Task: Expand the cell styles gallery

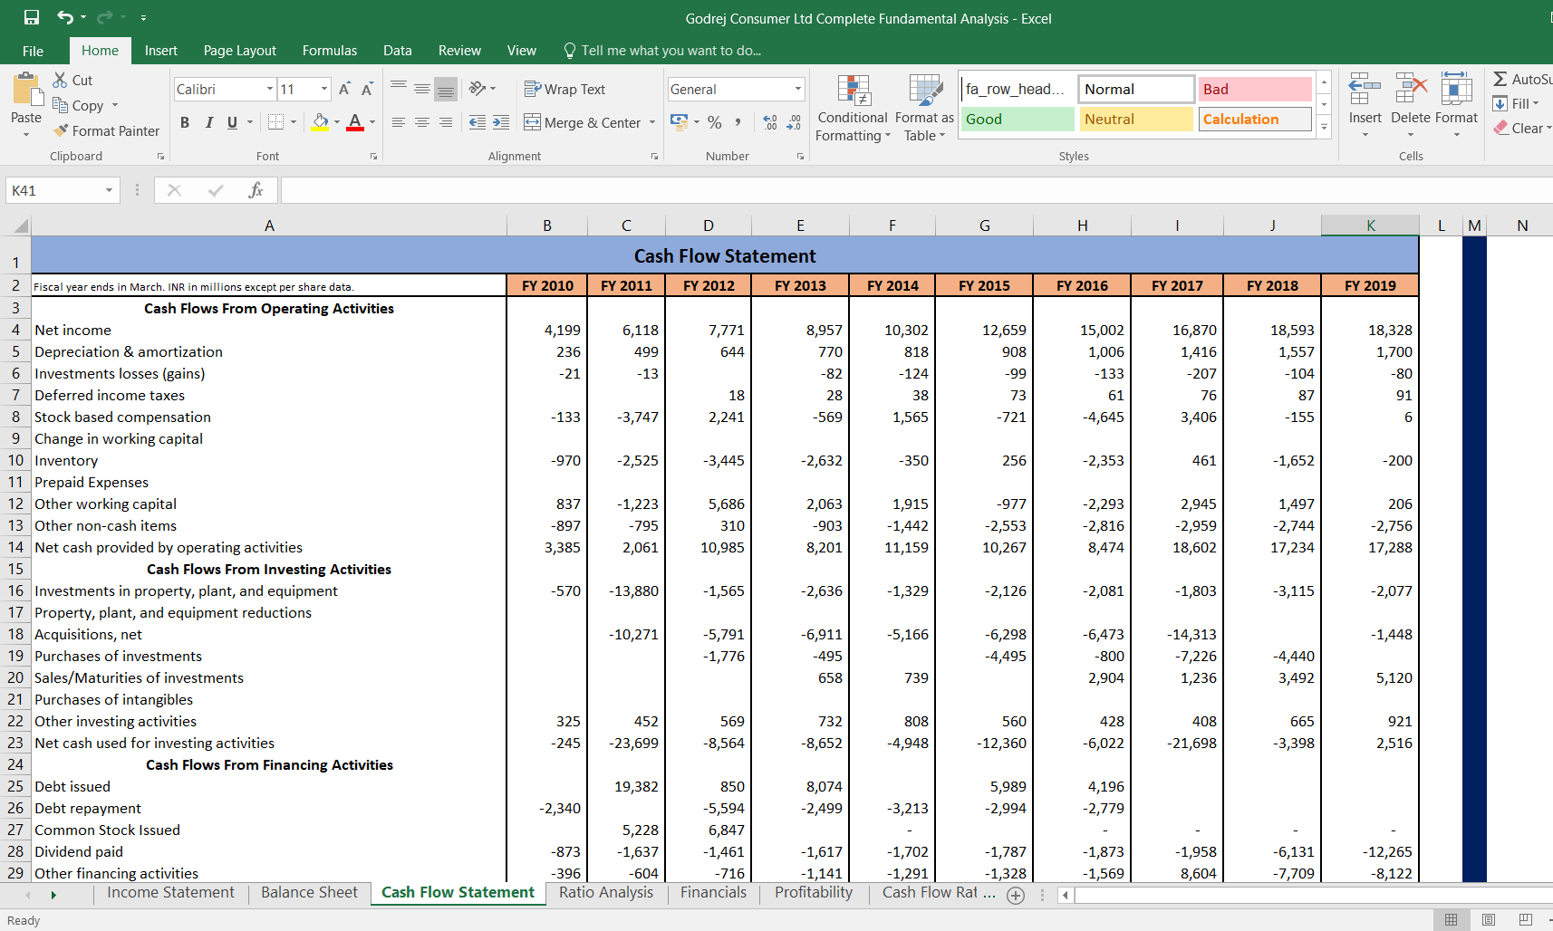Action: (1324, 128)
